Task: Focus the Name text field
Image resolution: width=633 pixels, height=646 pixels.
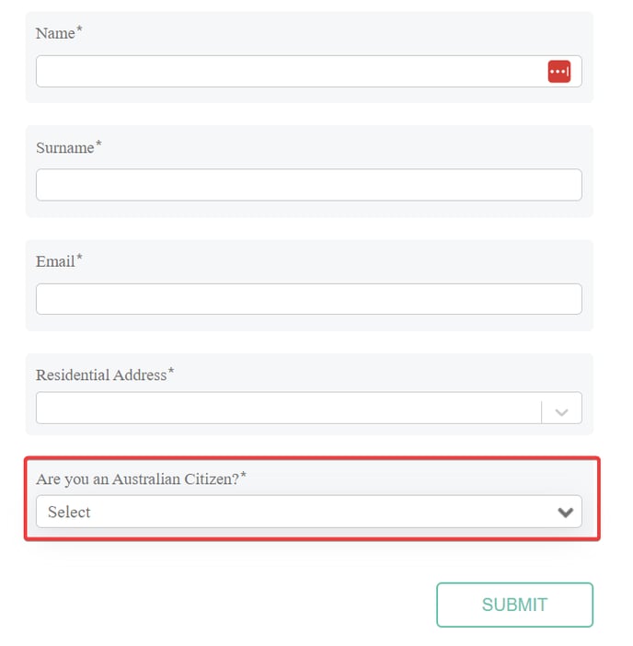Action: 308,71
